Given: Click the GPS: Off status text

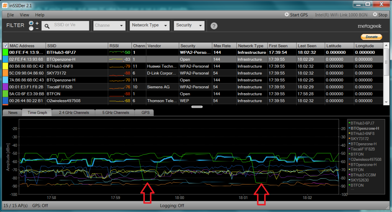Looking at the screenshot, I should pyautogui.click(x=40, y=206).
